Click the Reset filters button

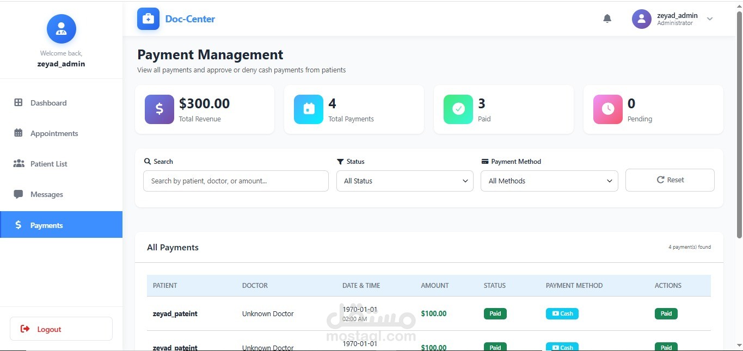[x=670, y=180]
